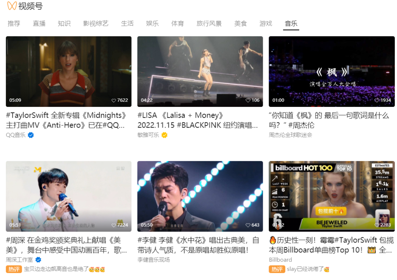
Task: Open the #LISA 《Lalisa + Money》 title
Action: (x=198, y=120)
